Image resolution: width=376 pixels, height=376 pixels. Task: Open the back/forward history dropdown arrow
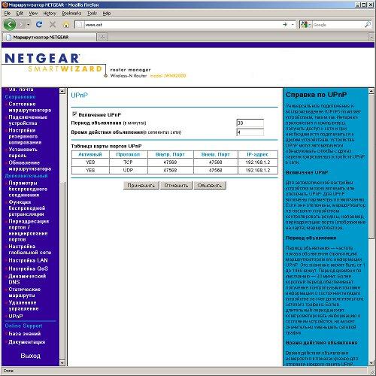(29, 25)
